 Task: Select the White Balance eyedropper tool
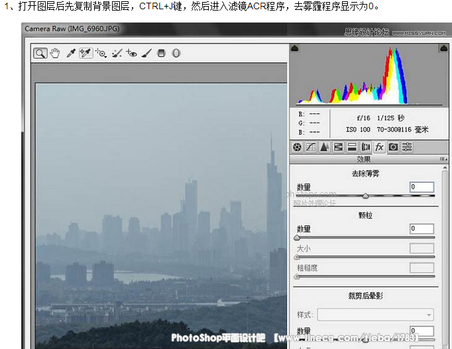coord(71,53)
